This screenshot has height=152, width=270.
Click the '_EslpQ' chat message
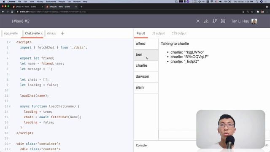coord(185,62)
